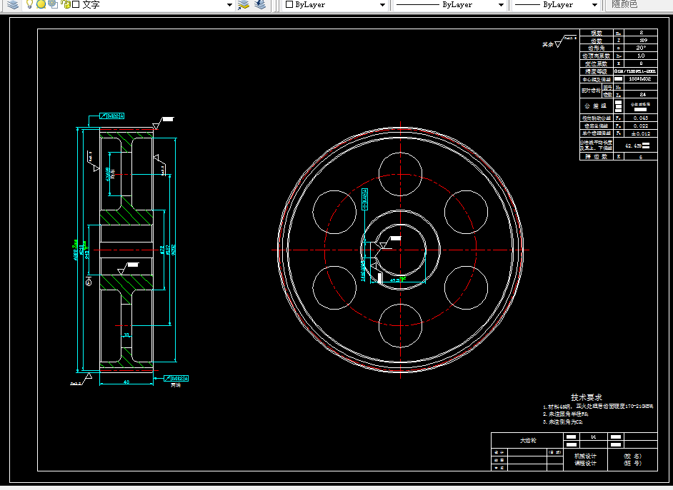Viewport: 673px width, 490px height.
Task: Select the 机械设计 课程设计 text in title block
Action: (x=585, y=459)
